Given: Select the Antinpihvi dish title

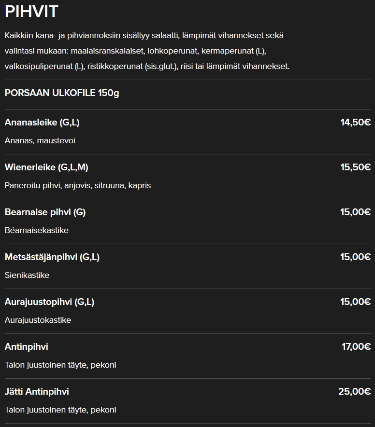Looking at the screenshot, I should [27, 346].
